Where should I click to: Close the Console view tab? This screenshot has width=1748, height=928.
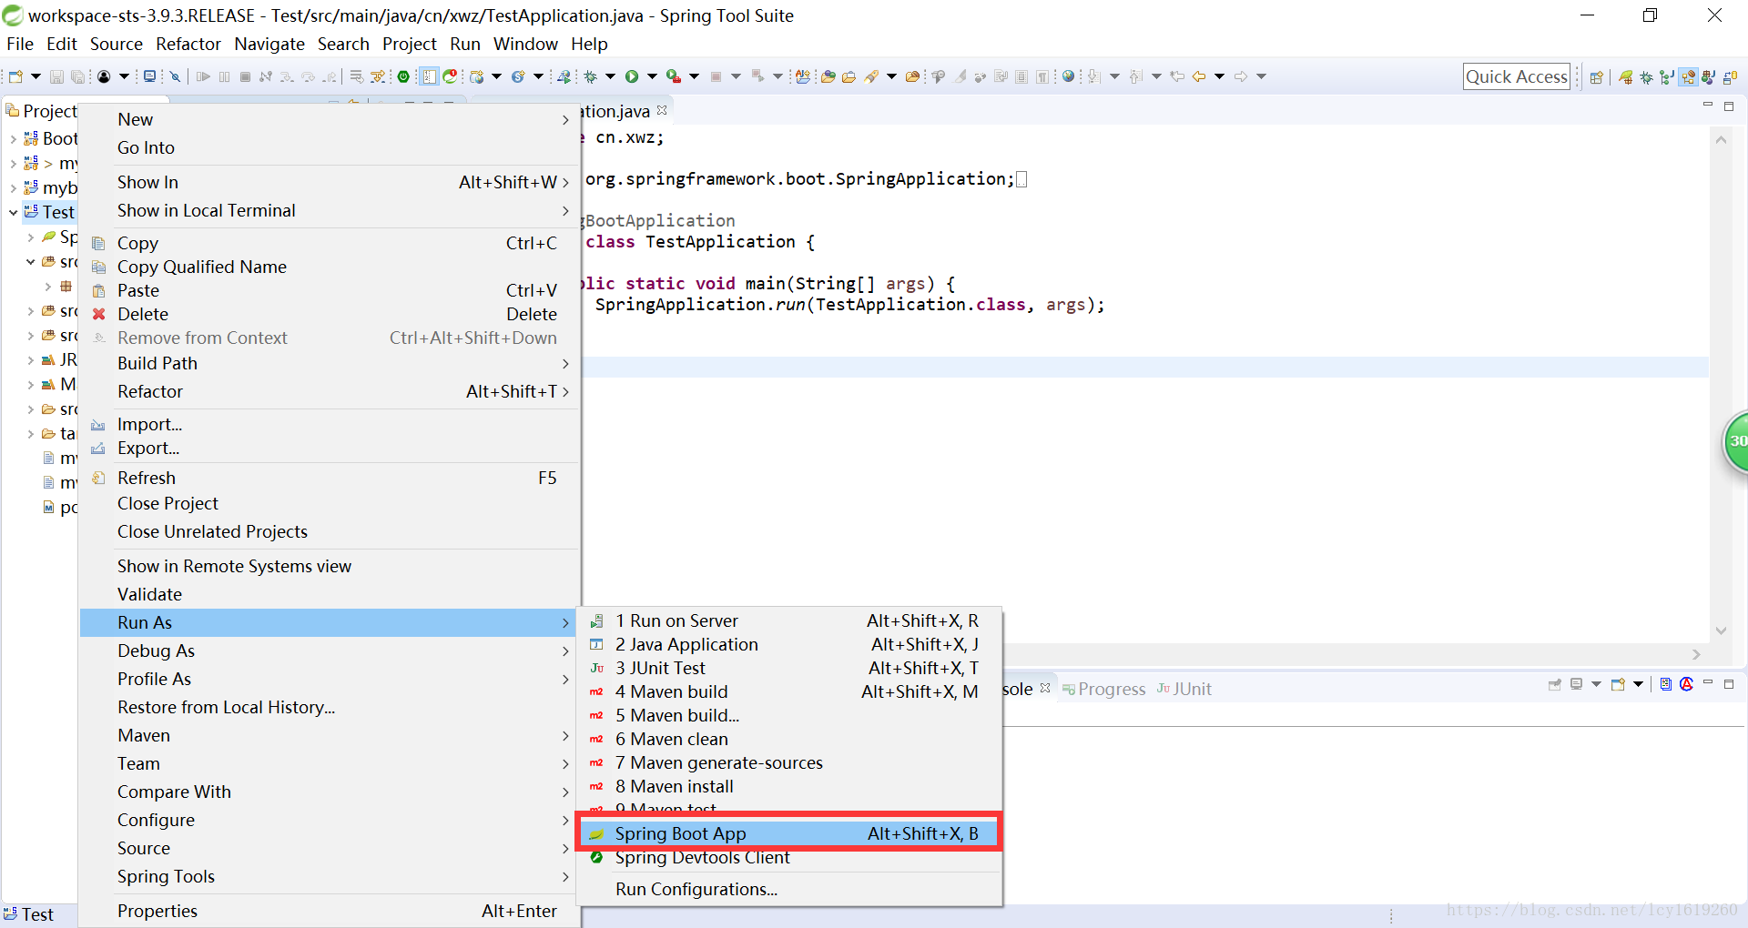pyautogui.click(x=1045, y=688)
